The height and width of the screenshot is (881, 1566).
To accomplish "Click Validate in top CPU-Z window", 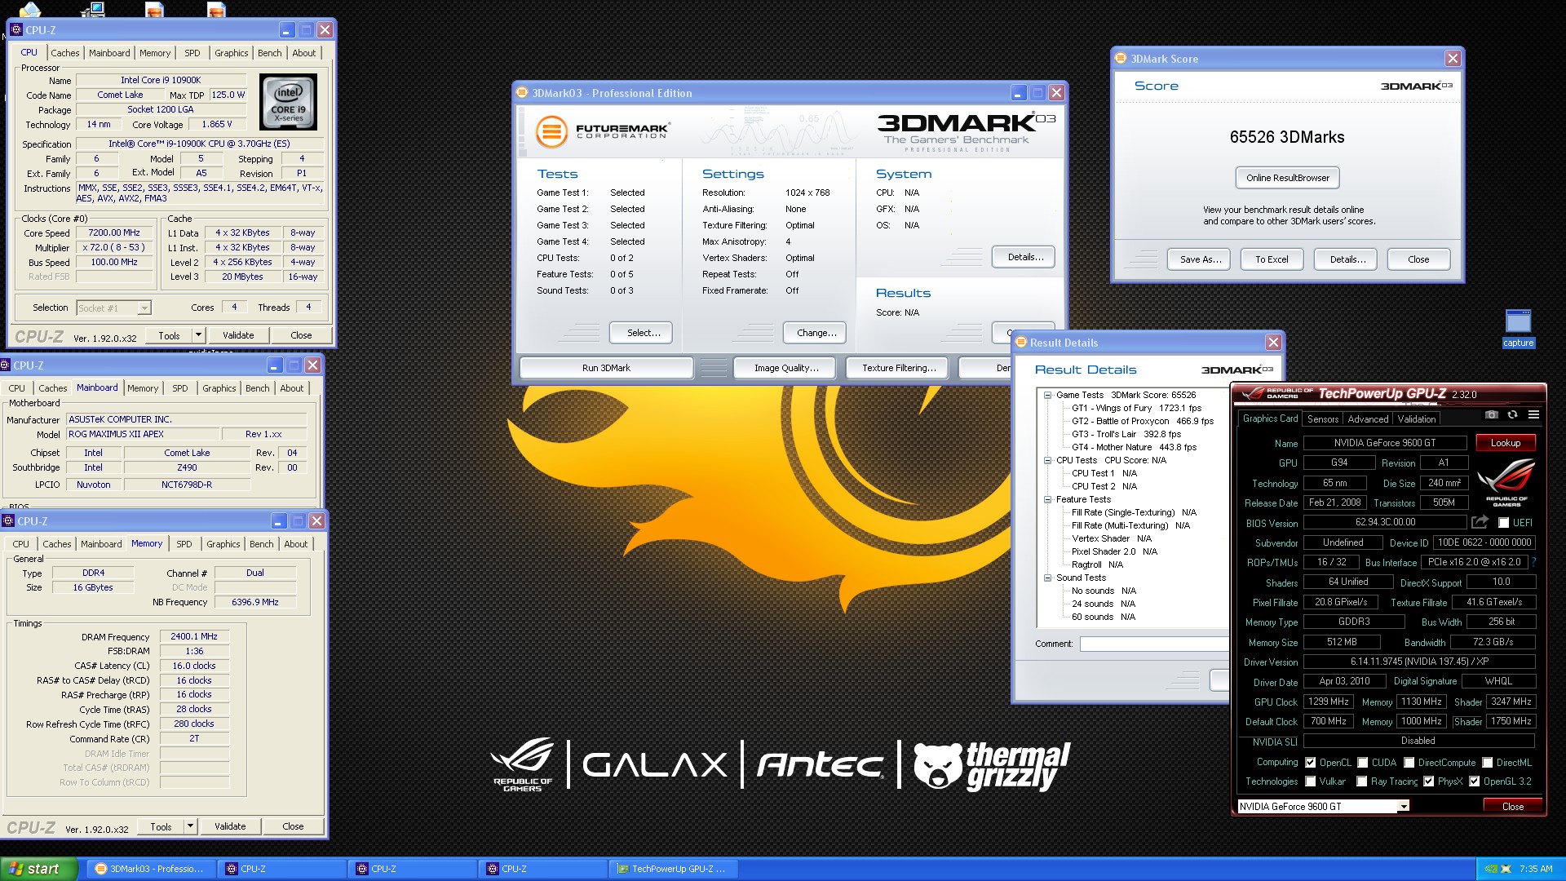I will pyautogui.click(x=238, y=335).
